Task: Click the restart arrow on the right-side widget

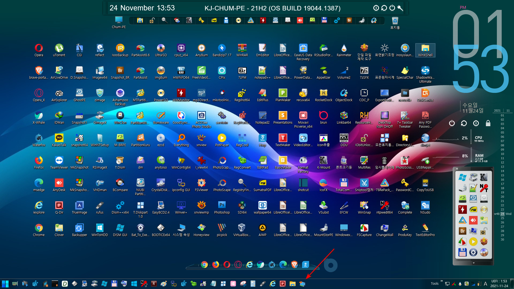Action: tap(464, 123)
